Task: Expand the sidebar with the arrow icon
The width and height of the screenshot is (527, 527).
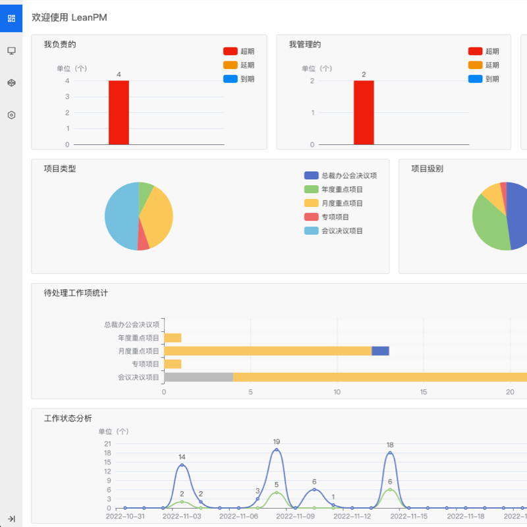Action: (x=11, y=518)
